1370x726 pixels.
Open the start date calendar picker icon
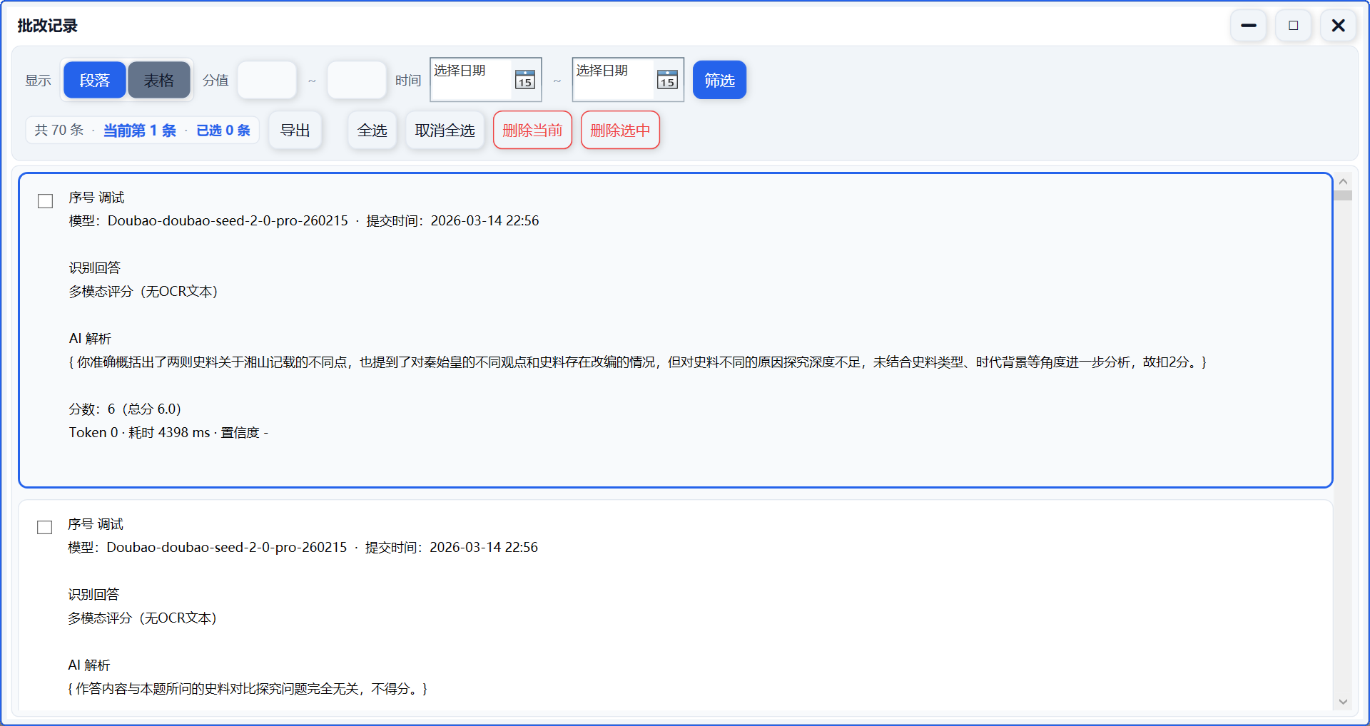(x=525, y=80)
